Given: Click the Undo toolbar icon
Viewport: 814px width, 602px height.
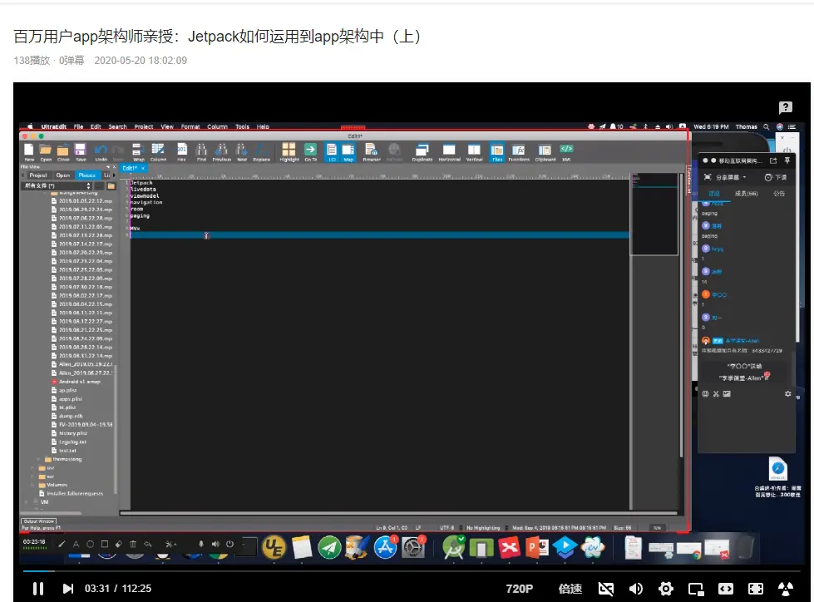Looking at the screenshot, I should point(101,152).
